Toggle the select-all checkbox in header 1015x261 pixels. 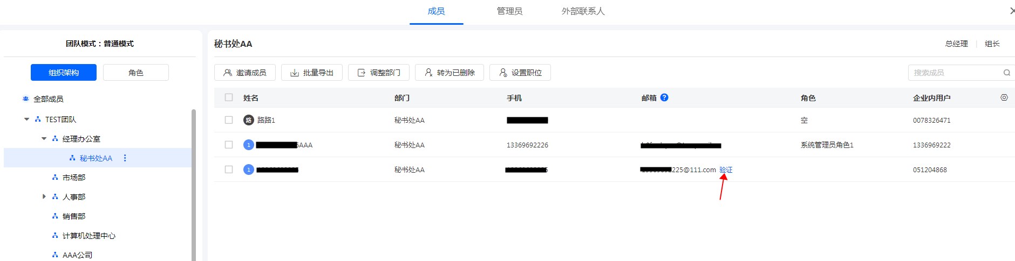tap(229, 97)
